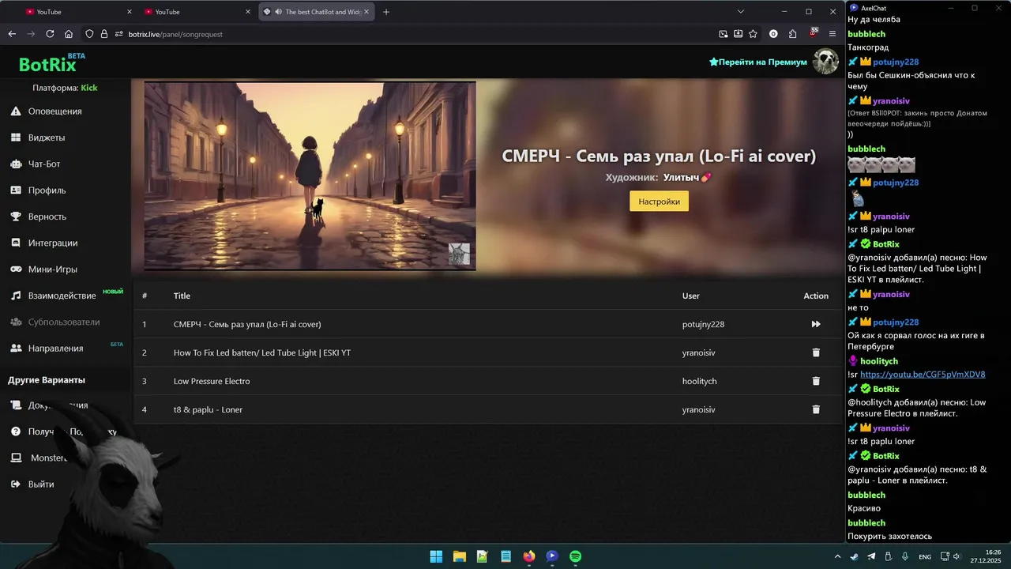Open browser downloads panel icon
This screenshot has height=569, width=1011.
pos(738,34)
